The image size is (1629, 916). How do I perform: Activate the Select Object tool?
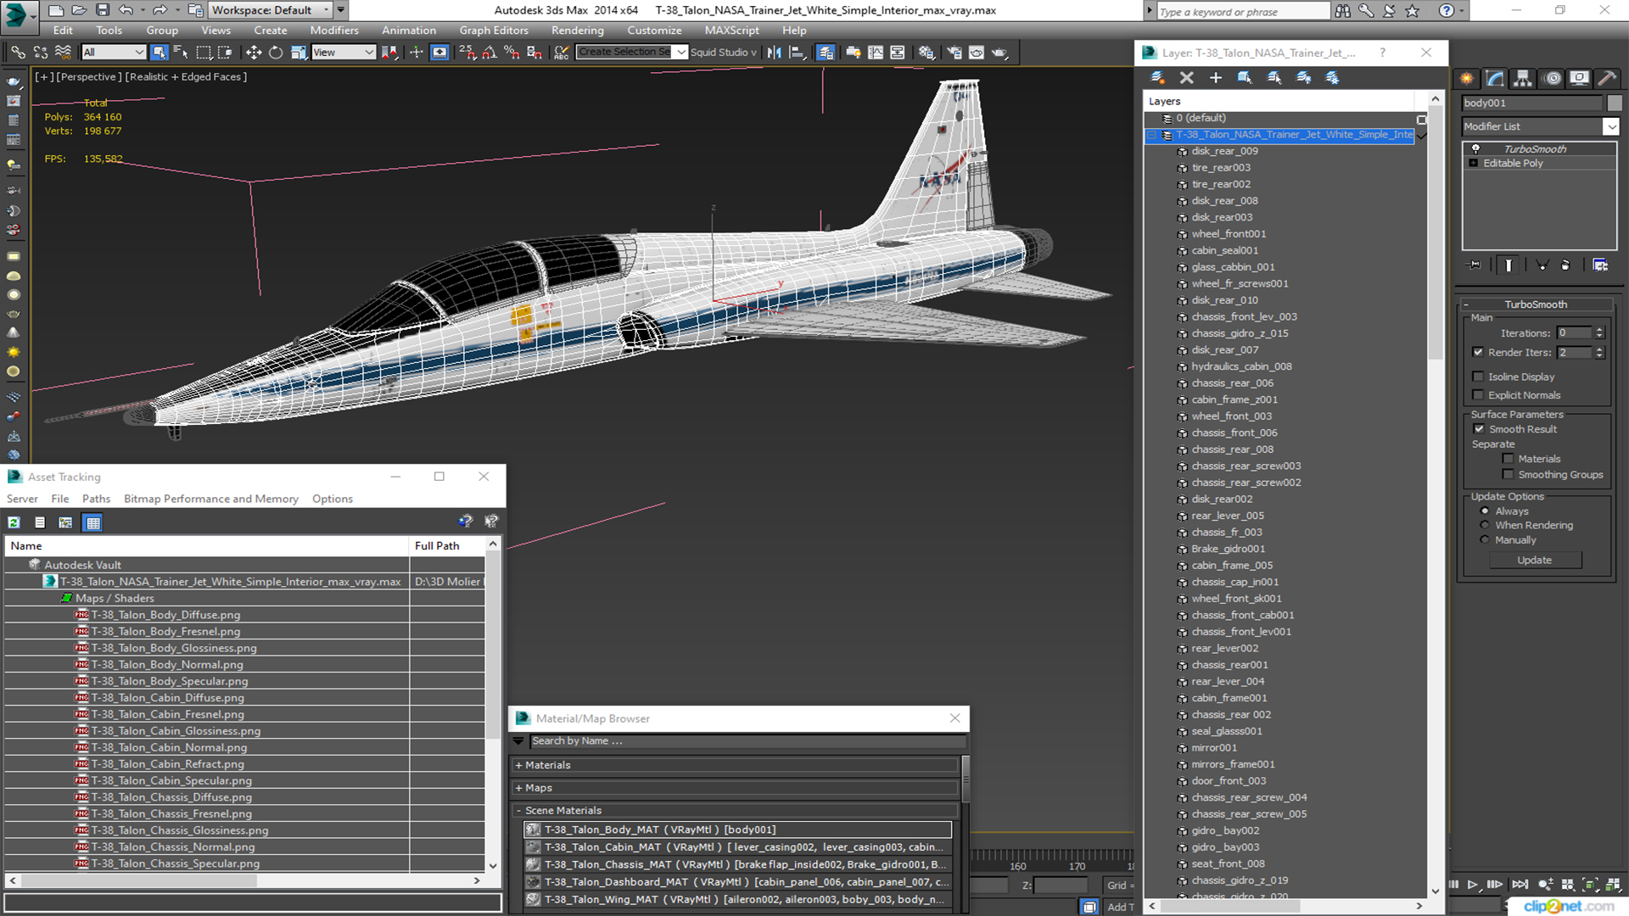coord(159,53)
